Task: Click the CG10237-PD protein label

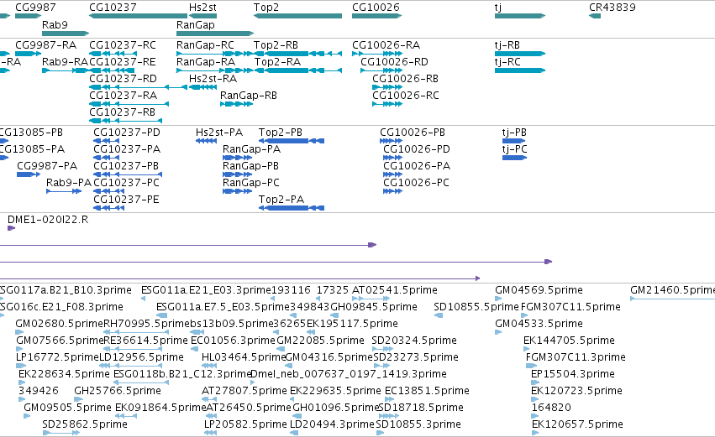Action: 127,133
